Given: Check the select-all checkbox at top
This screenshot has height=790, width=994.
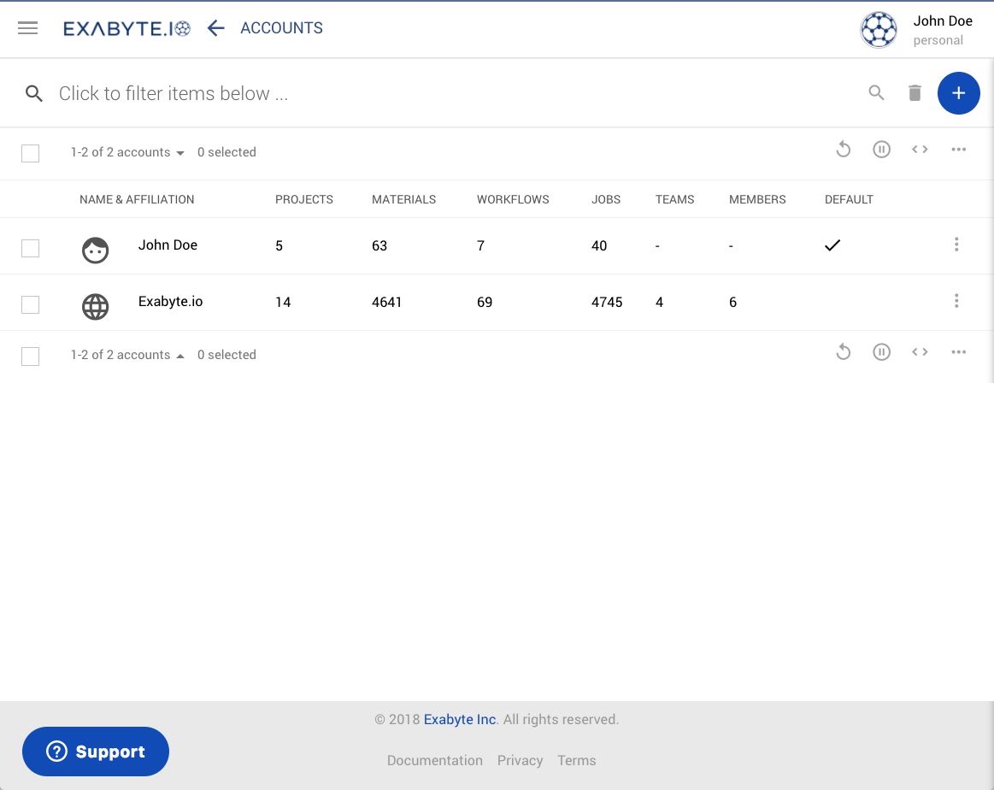Looking at the screenshot, I should 30,153.
